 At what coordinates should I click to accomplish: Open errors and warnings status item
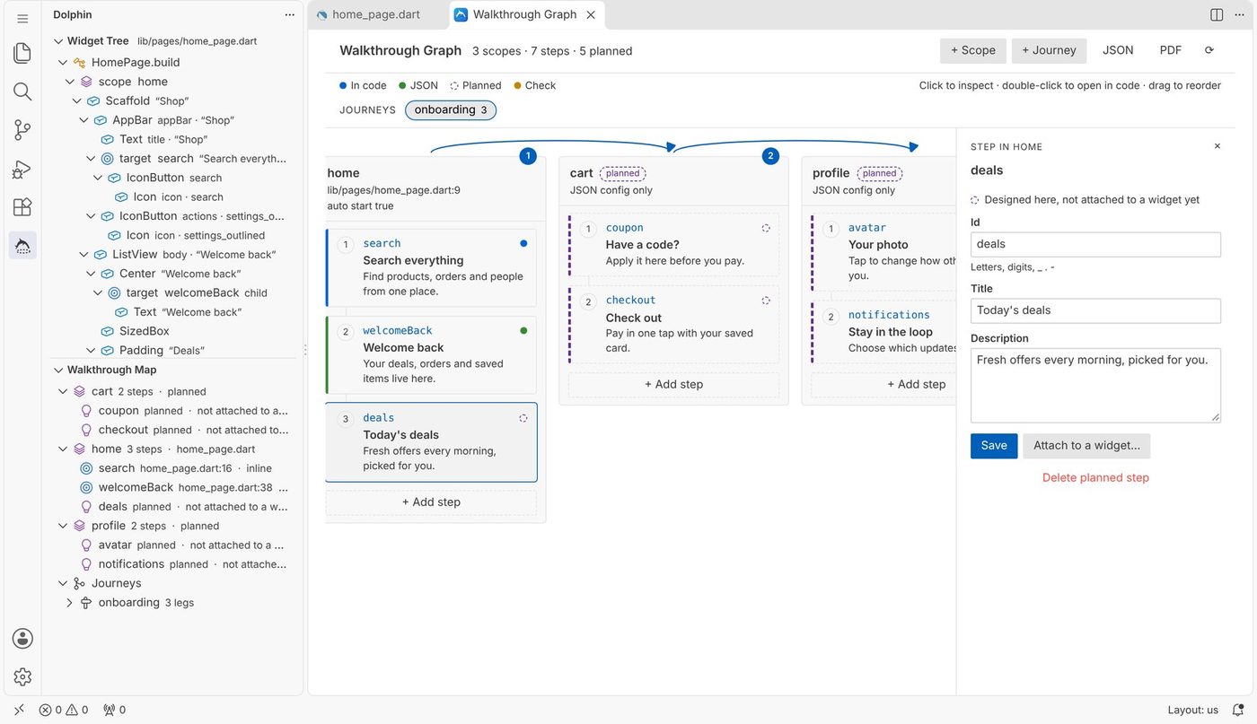click(x=64, y=710)
